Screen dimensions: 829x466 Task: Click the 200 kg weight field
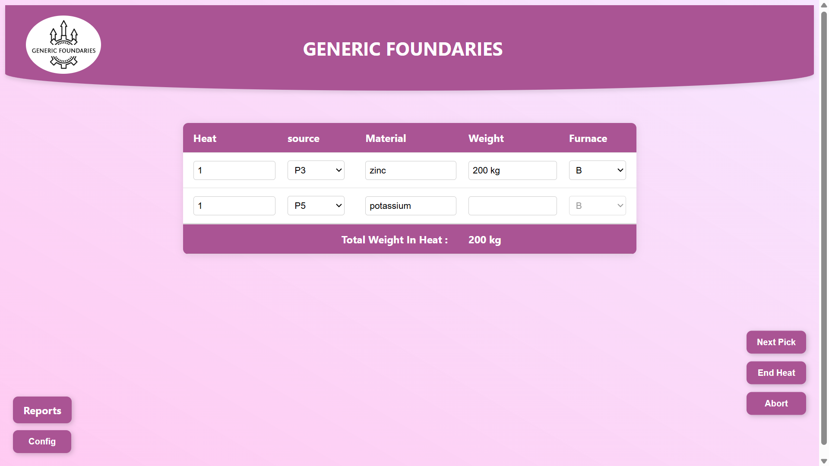(513, 170)
